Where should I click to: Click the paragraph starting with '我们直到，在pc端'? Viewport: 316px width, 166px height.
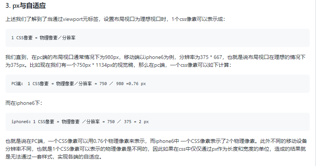point(155,61)
